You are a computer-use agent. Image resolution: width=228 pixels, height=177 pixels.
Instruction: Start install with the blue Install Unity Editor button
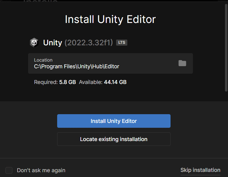pos(114,121)
